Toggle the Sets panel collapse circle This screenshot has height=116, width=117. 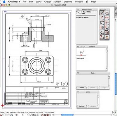78,73
